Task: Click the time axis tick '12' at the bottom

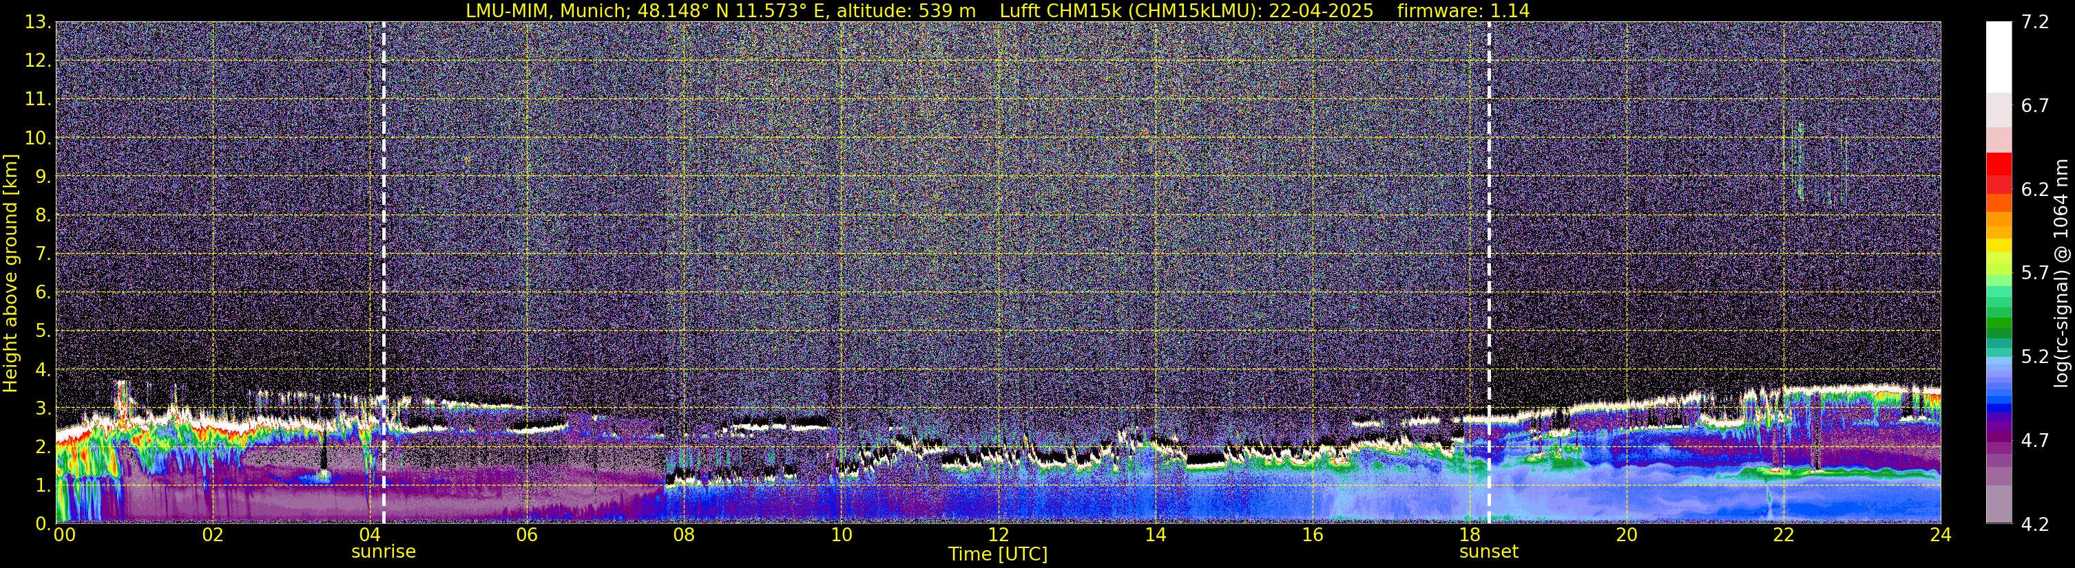Action: tap(998, 535)
